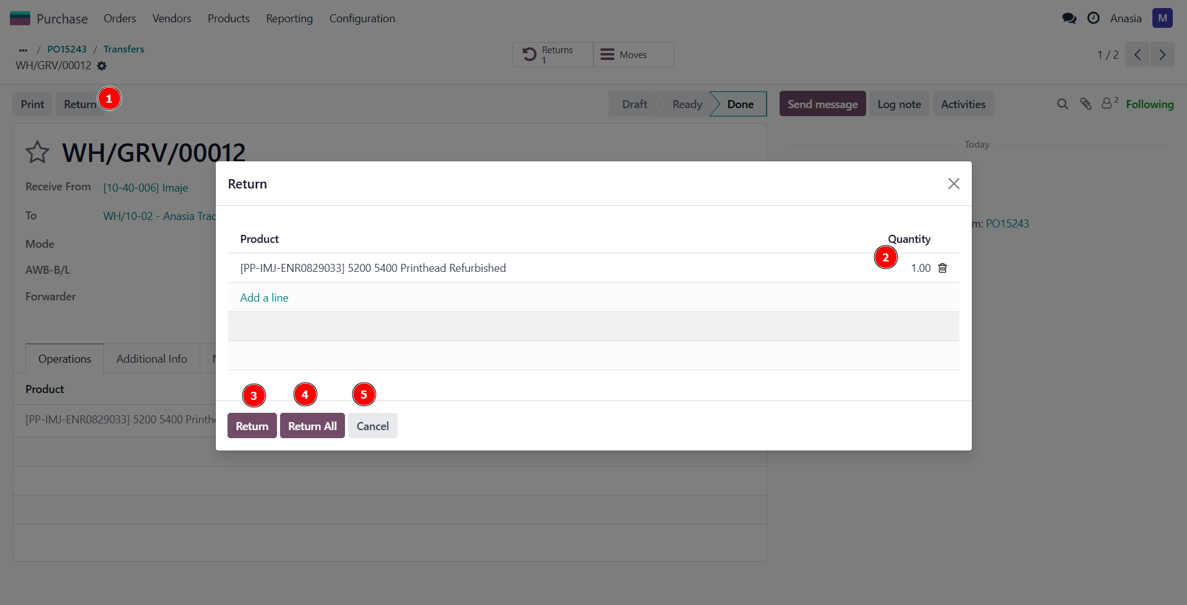Open the gear settings icon beside WH/GRV/00012
This screenshot has width=1187, height=605.
coord(102,66)
